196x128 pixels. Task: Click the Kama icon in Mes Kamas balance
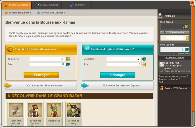[186, 26]
